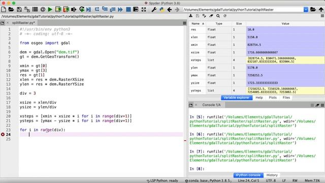This screenshot has height=183, width=325.
Task: Open the file list browser icon
Action: tap(35, 9)
